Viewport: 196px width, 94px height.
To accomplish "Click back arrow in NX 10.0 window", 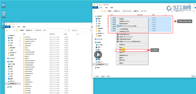I will tap(94, 11).
